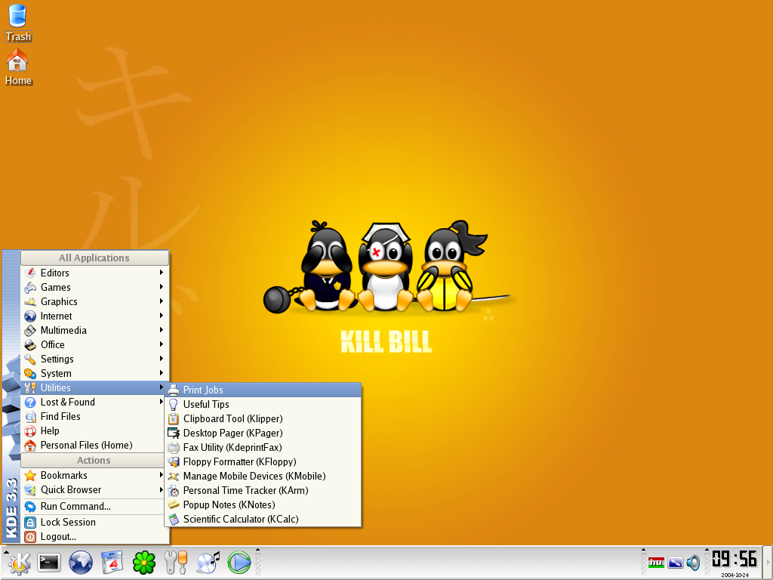The height and width of the screenshot is (580, 773).
Task: Expand the Games submenu arrow
Action: click(x=162, y=286)
